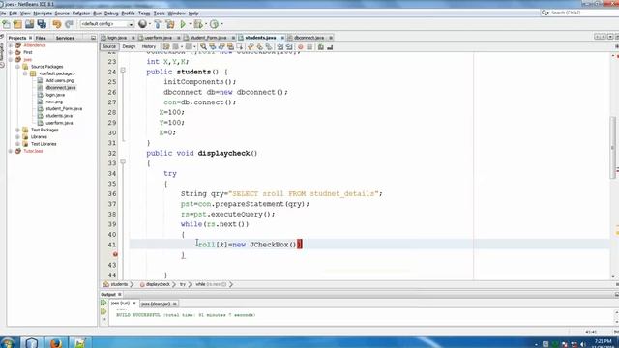619x348 pixels.
Task: Expand the Libraries node
Action: click(17, 137)
